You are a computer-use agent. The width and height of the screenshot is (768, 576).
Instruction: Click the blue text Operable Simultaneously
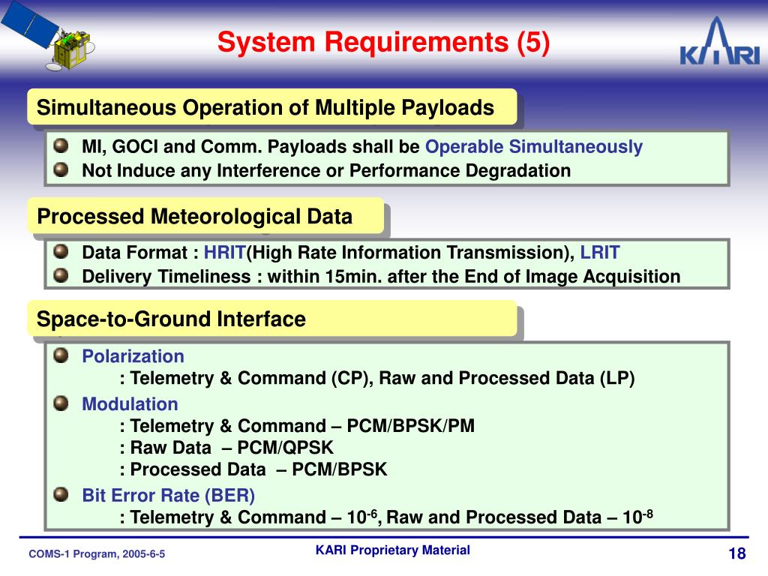coord(534,147)
